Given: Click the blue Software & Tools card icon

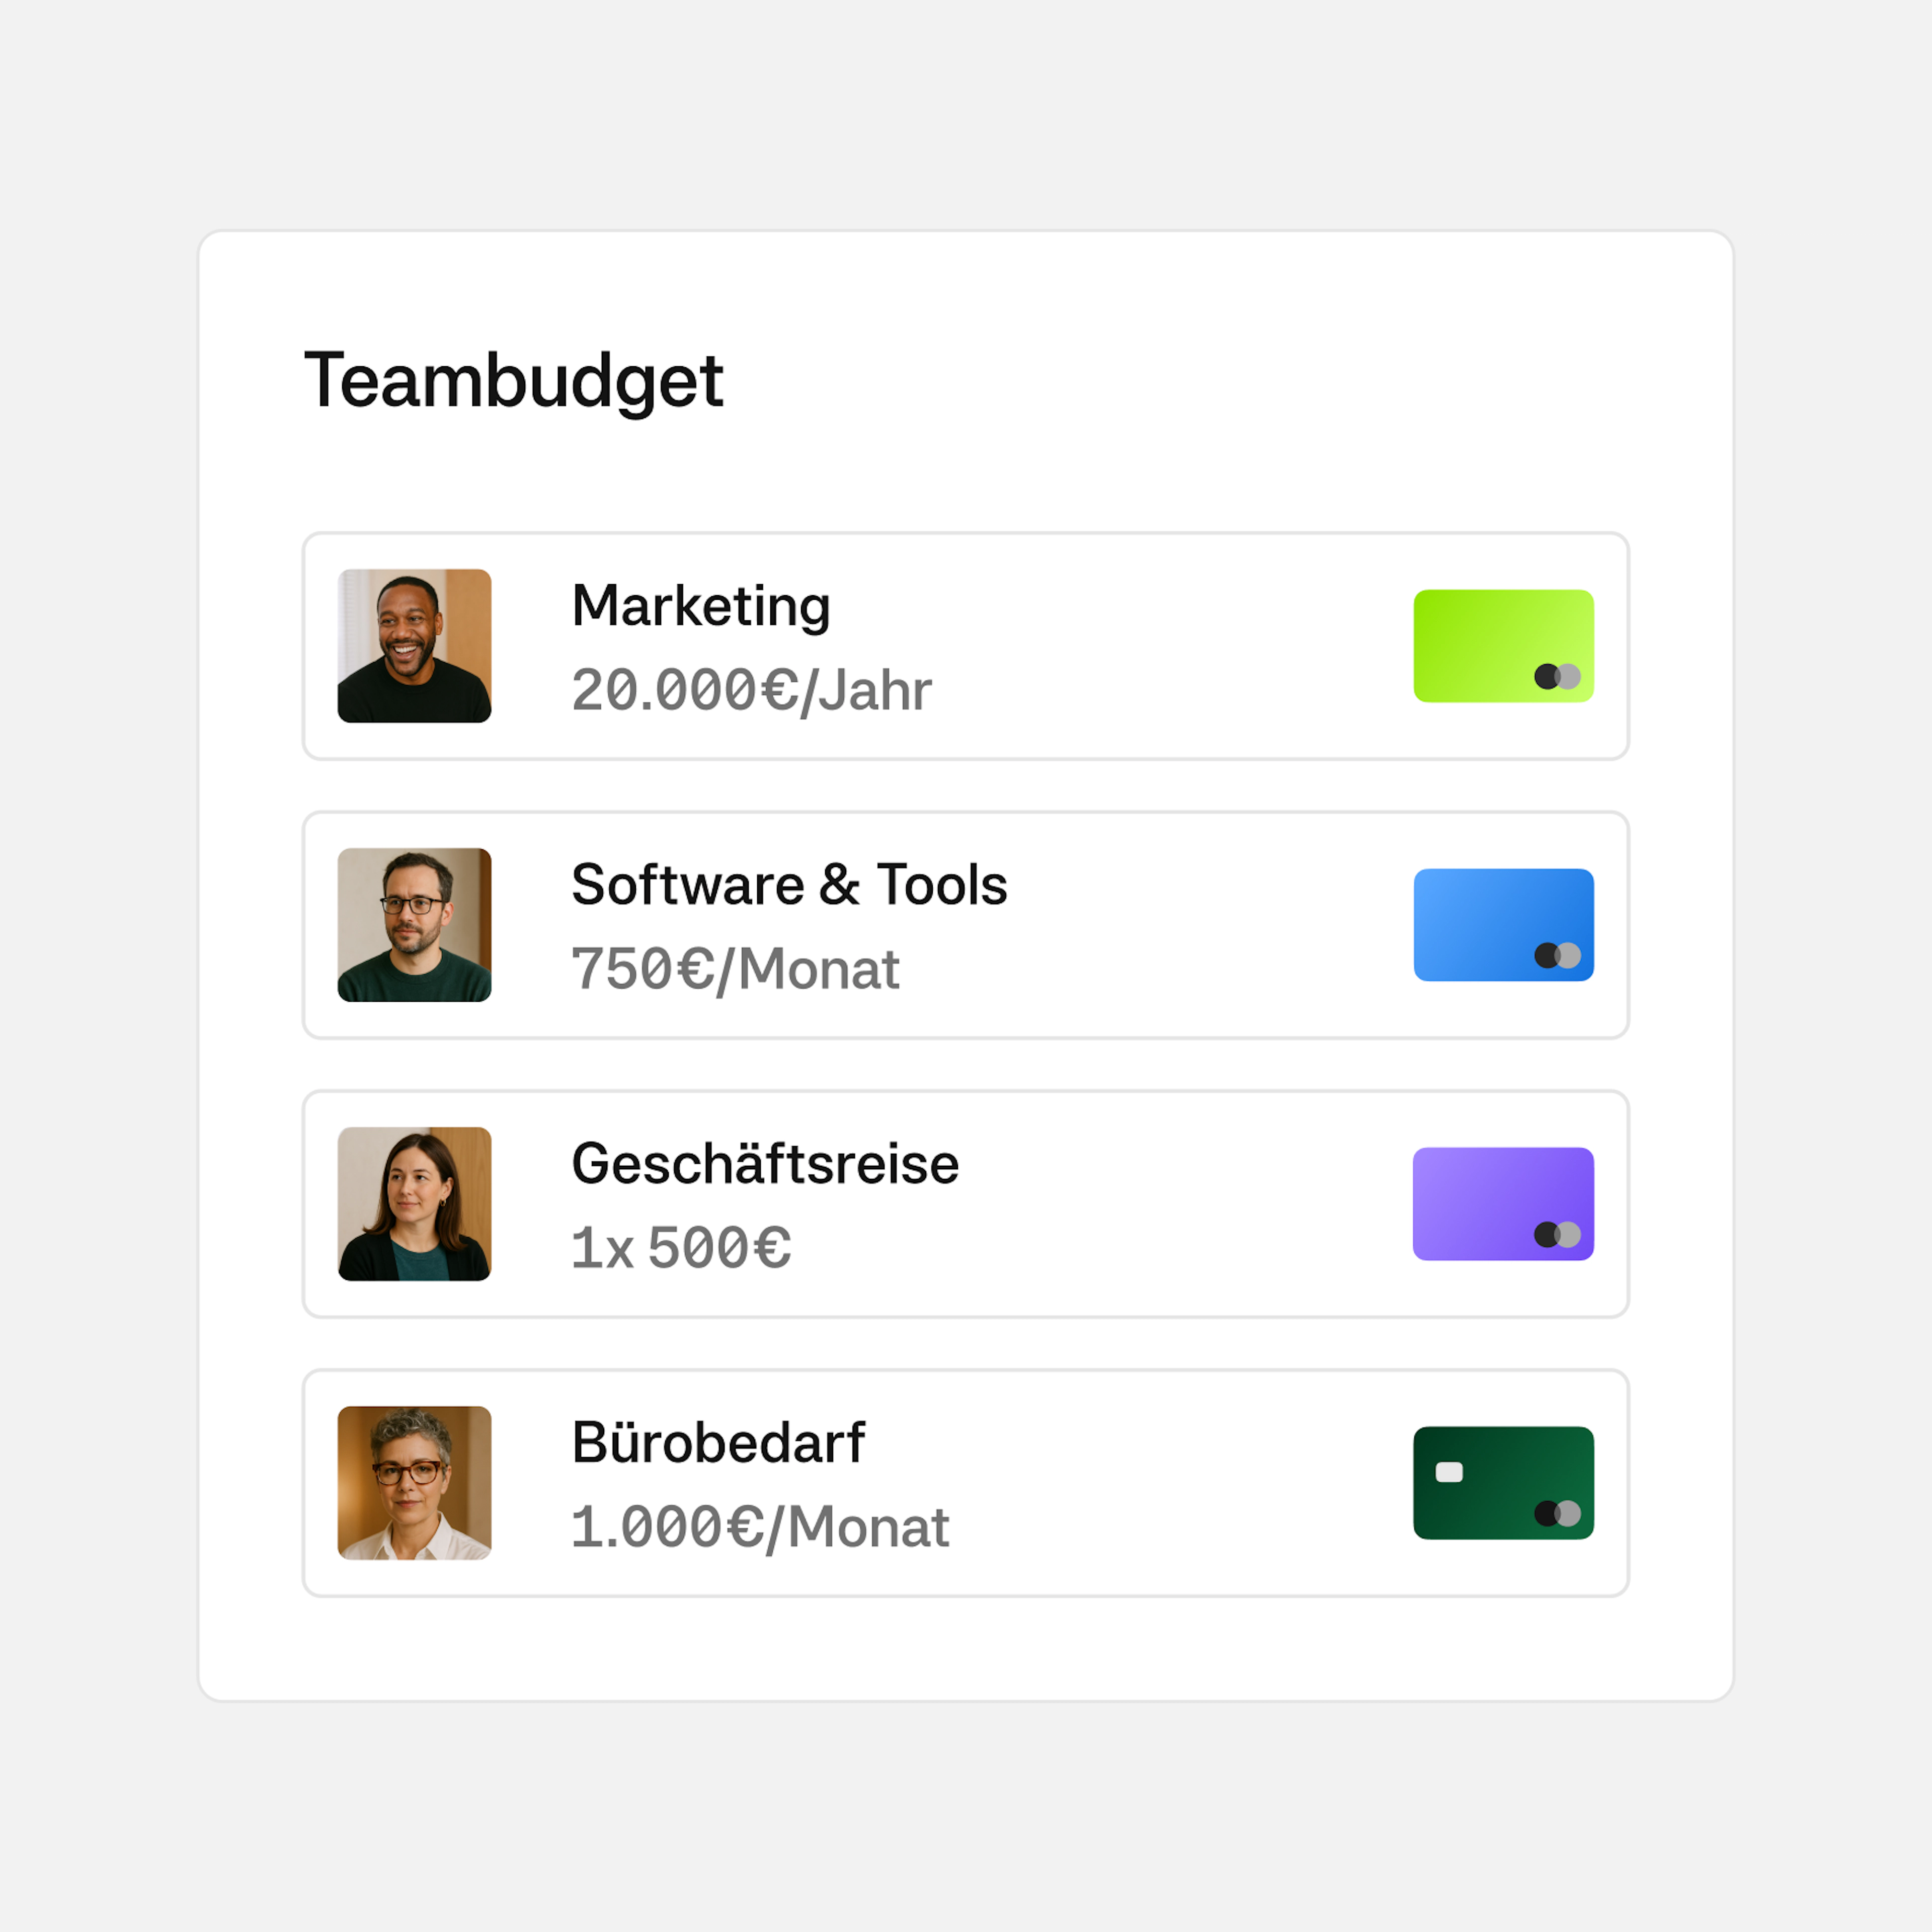Looking at the screenshot, I should [1503, 925].
